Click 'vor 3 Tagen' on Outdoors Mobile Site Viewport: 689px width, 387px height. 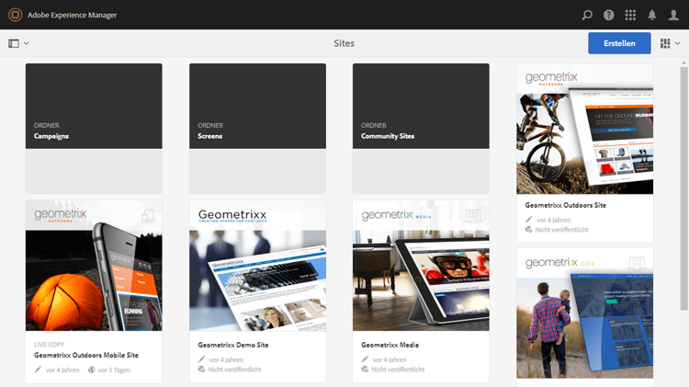point(114,370)
